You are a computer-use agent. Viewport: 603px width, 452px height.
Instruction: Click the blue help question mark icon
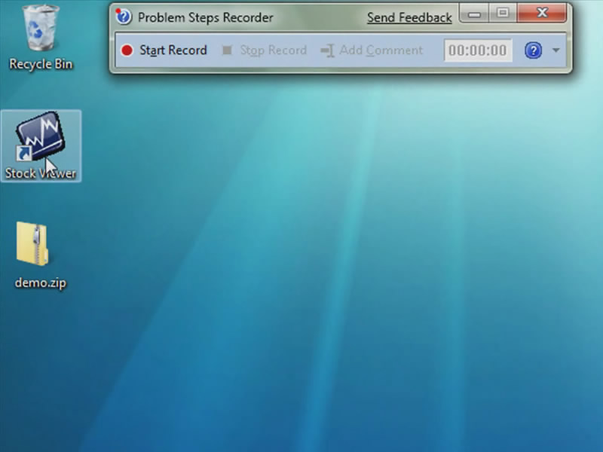(533, 50)
